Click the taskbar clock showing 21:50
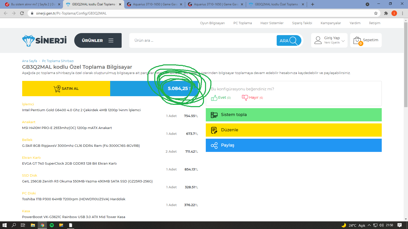The height and width of the screenshot is (229, 408). point(389,225)
